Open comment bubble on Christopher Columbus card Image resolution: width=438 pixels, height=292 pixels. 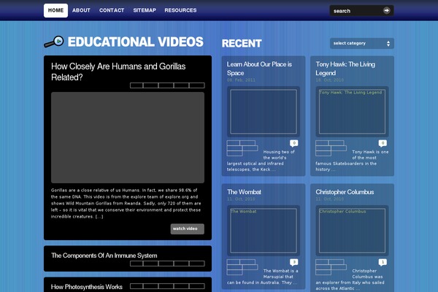point(383,262)
